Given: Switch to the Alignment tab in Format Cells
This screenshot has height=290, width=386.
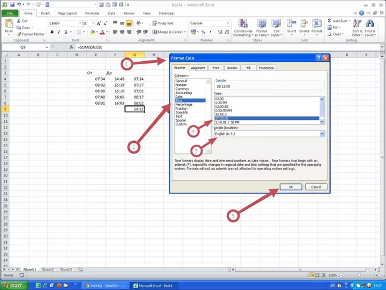Looking at the screenshot, I should (x=198, y=67).
